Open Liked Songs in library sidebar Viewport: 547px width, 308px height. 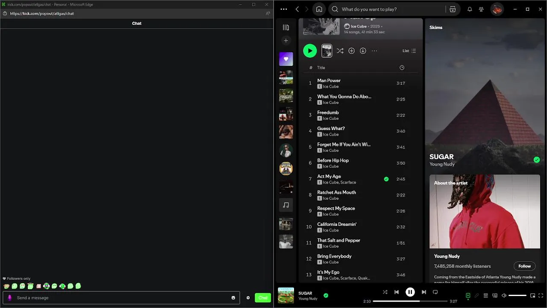(x=286, y=59)
